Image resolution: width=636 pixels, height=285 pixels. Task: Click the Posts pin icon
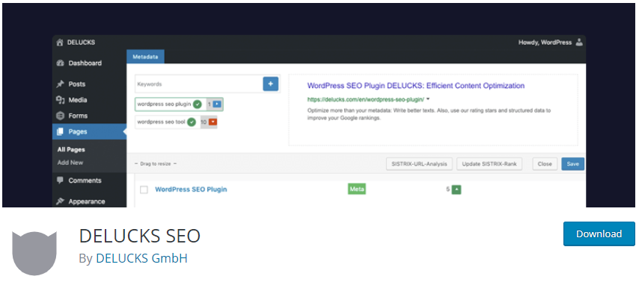[61, 84]
